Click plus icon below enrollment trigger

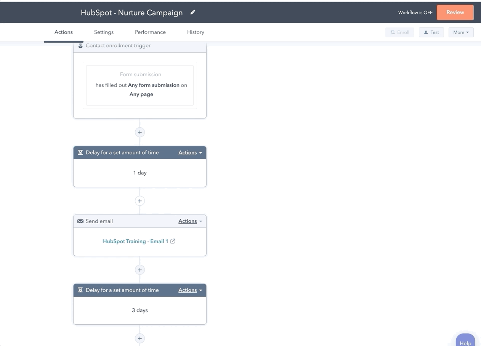coord(140,132)
